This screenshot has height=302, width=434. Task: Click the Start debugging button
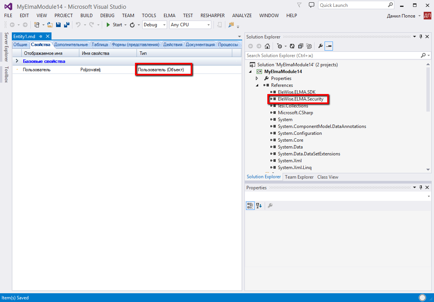(x=114, y=25)
